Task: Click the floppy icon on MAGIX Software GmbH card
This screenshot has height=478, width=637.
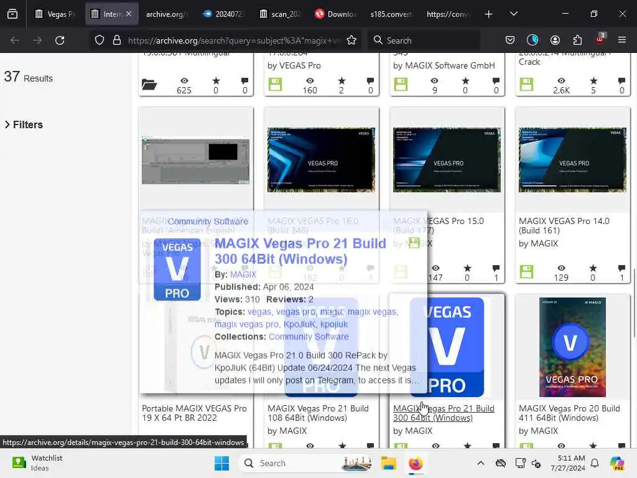Action: [x=401, y=85]
